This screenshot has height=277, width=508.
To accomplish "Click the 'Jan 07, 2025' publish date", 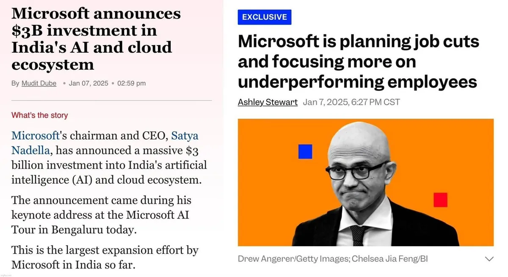I will coord(88,83).
